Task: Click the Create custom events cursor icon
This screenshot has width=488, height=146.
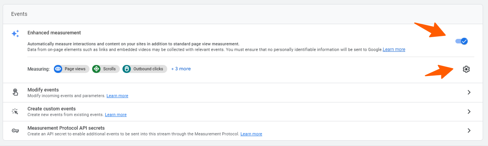Action: [15, 111]
